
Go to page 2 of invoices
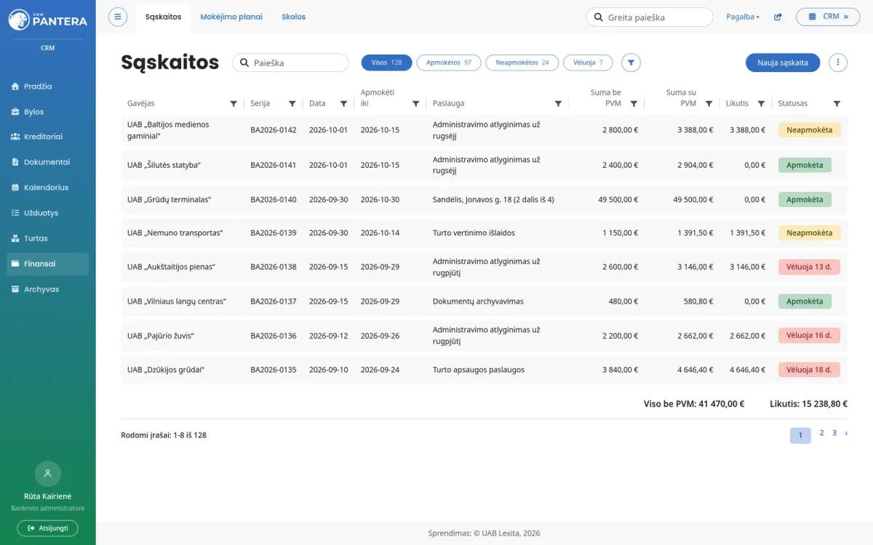pyautogui.click(x=821, y=433)
